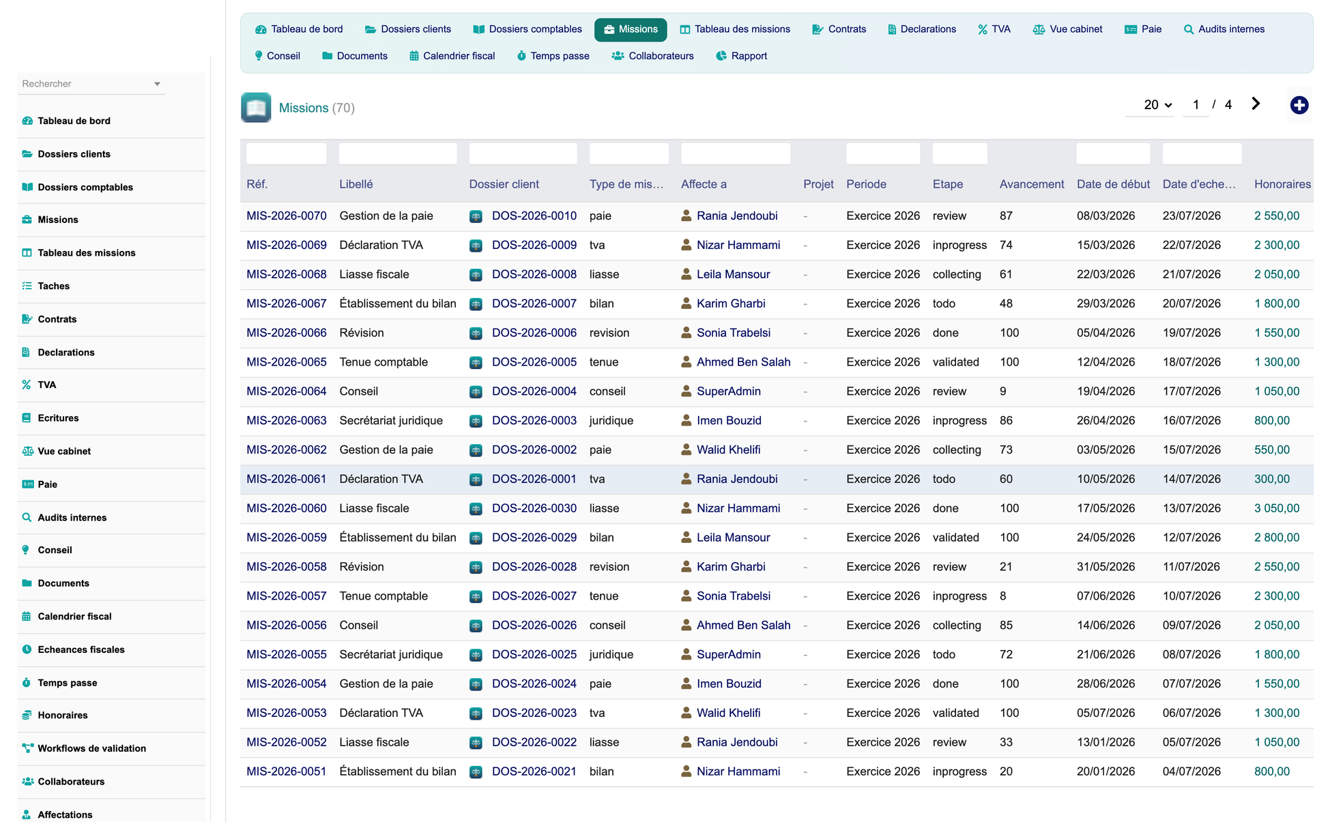Click TVA percent icon in sidebar
1328x822 pixels.
tap(27, 385)
